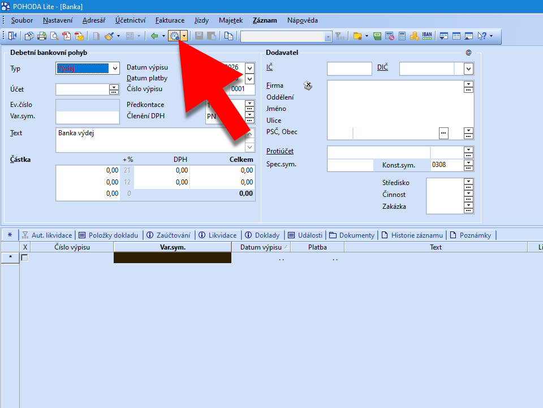Viewport: 543px width, 408px height.
Task: Open print preview with magnifier icon
Action: (x=54, y=36)
